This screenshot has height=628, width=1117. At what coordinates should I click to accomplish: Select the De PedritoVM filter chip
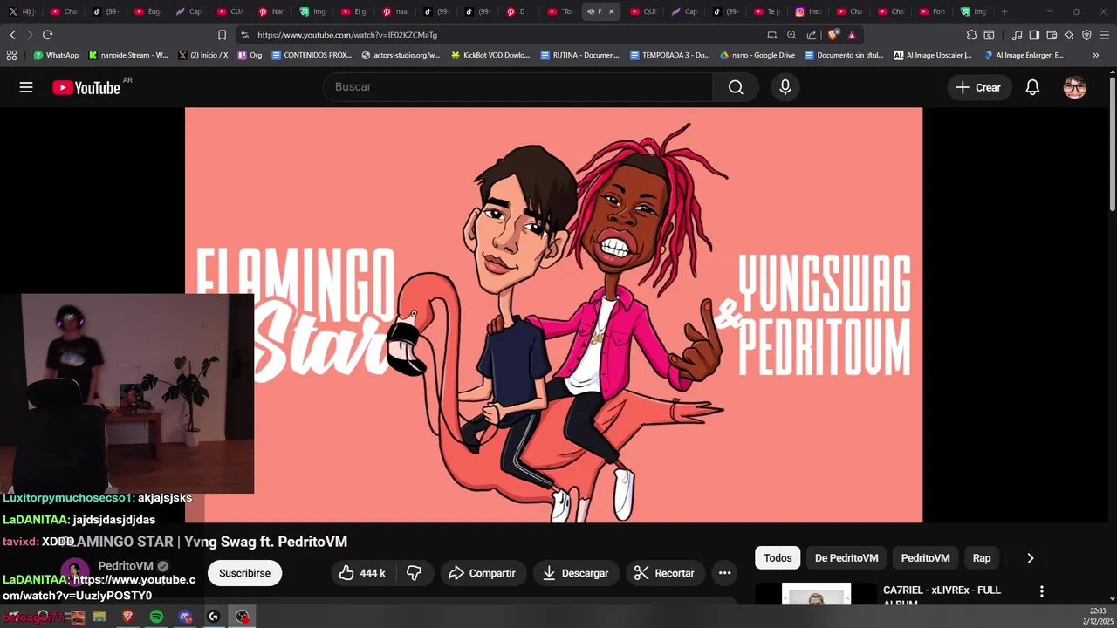click(x=846, y=558)
